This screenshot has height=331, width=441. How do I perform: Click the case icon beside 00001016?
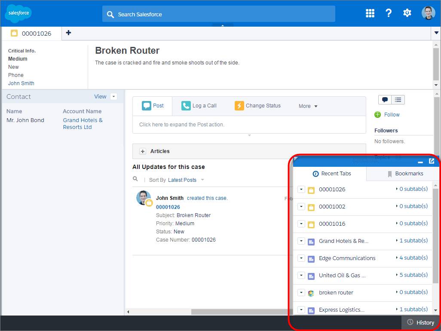coord(311,224)
